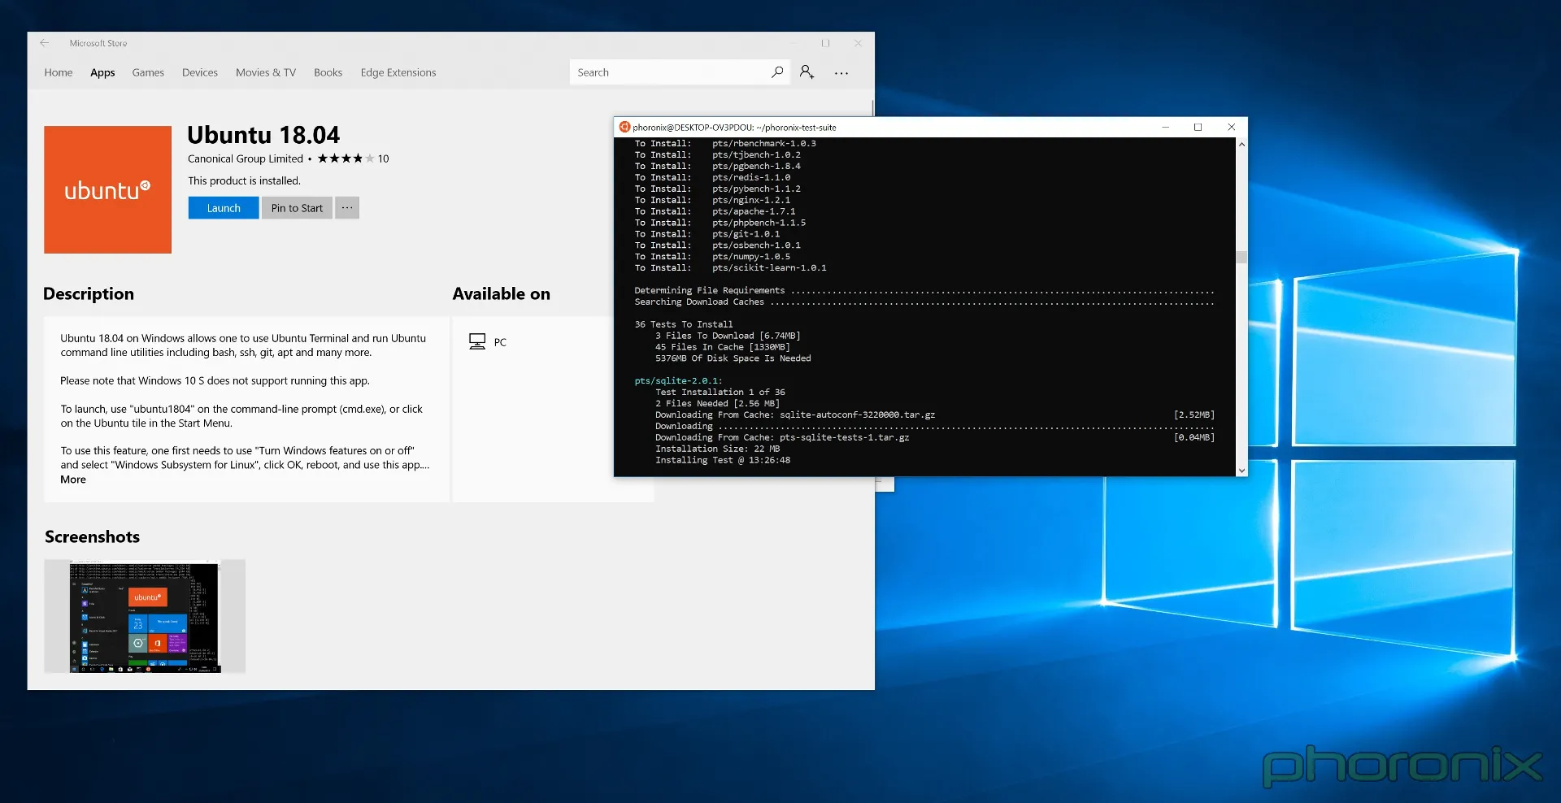1561x803 pixels.
Task: Click the Screenshots heading
Action: 92,537
